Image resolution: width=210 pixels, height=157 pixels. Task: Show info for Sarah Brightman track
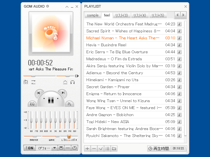coord(179,129)
